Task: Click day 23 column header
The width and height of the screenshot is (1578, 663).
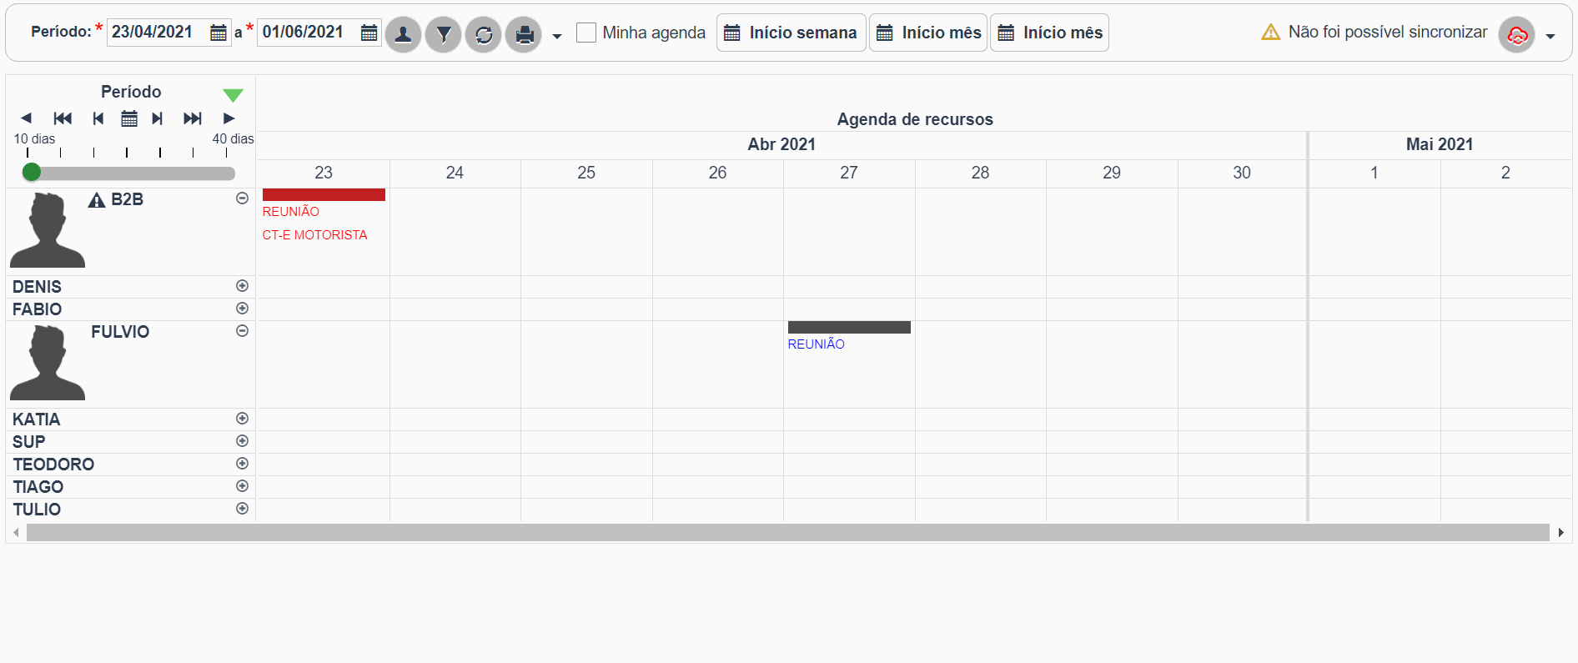Action: point(324,173)
